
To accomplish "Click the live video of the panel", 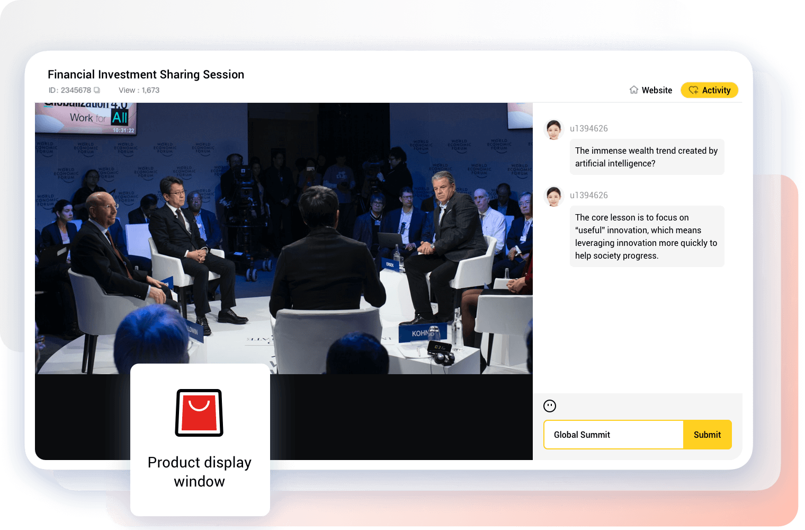I will [x=284, y=238].
